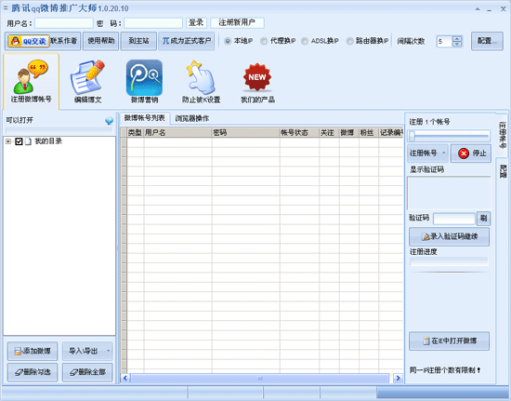Click the 删除全部 eraser button
Viewport: 511px width, 401px height.
[x=87, y=372]
